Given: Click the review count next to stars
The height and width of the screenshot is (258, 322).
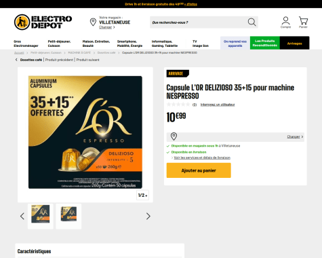Looking at the screenshot, I should [195, 105].
